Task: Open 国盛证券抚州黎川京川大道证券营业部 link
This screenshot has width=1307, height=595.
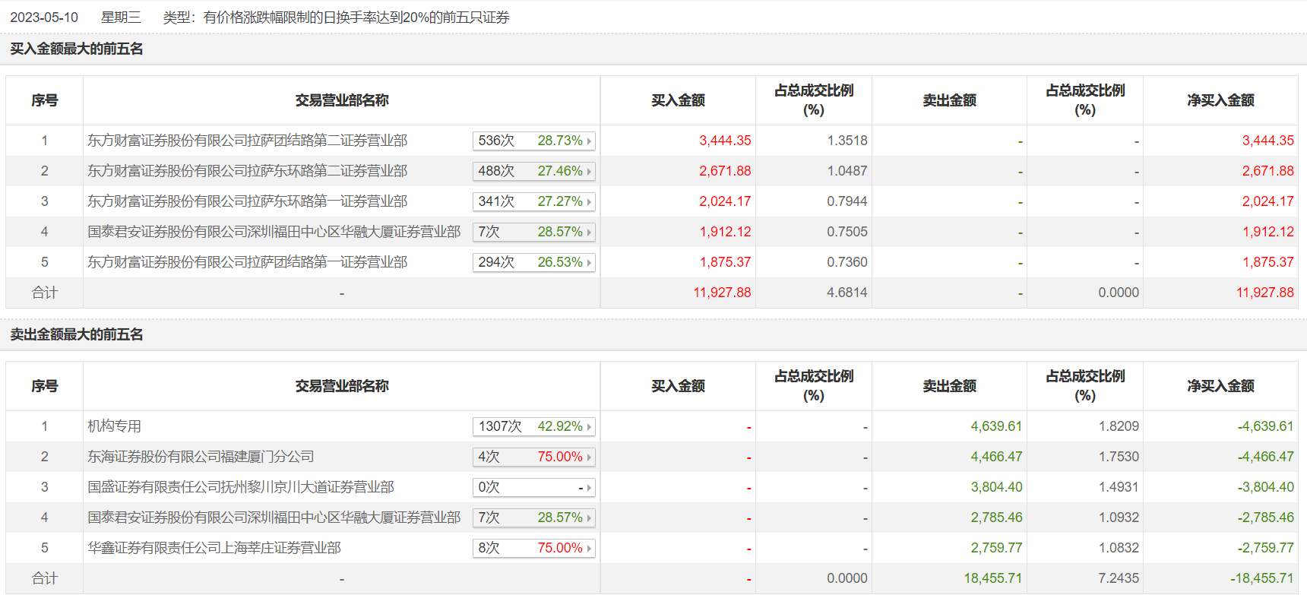Action: pos(241,487)
